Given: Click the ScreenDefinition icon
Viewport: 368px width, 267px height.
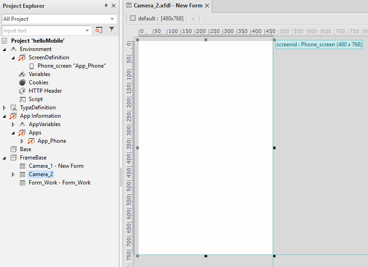Looking at the screenshot, I should pyautogui.click(x=22, y=57).
